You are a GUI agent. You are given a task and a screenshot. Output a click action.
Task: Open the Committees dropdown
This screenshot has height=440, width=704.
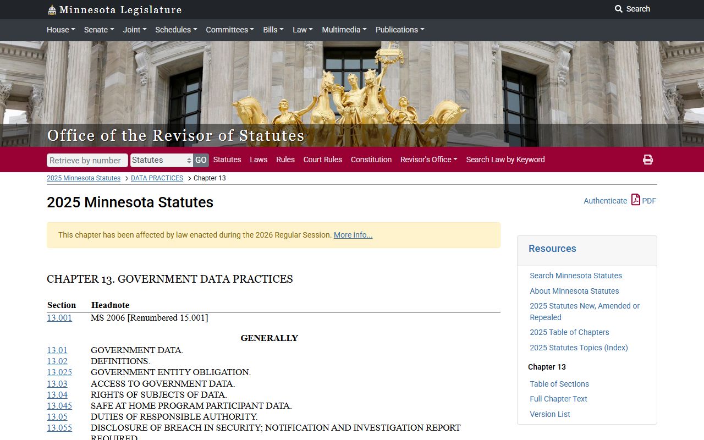point(230,30)
